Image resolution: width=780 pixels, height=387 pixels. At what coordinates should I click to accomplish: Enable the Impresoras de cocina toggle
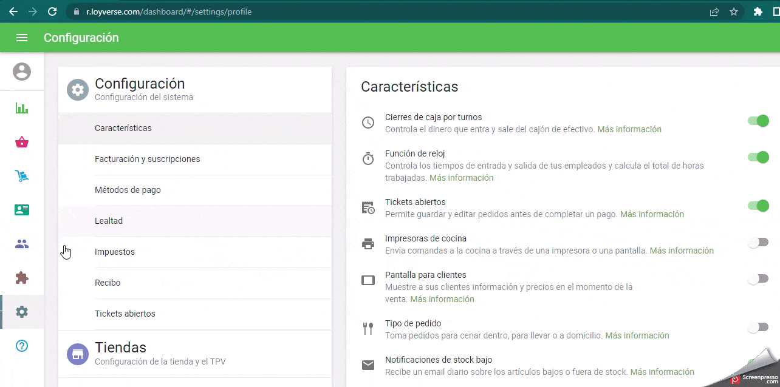coord(758,243)
